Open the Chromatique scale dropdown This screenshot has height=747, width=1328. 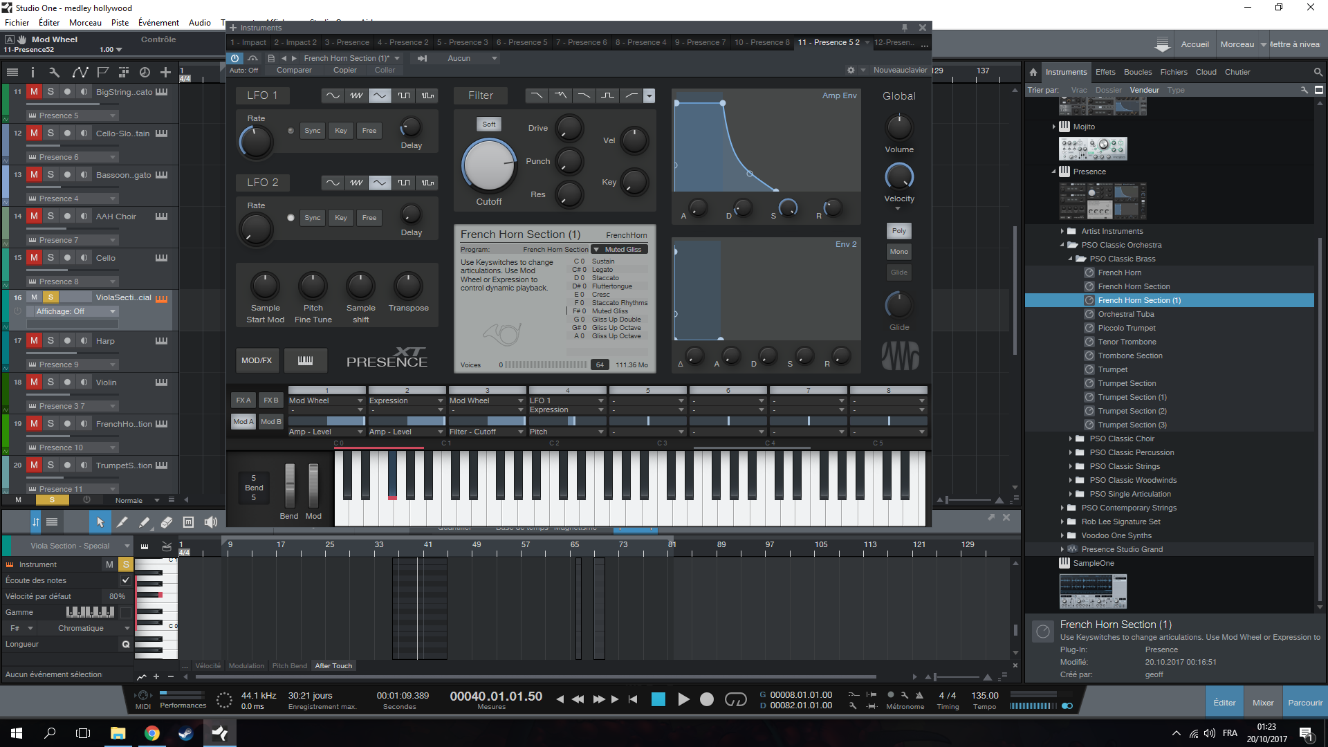click(85, 628)
